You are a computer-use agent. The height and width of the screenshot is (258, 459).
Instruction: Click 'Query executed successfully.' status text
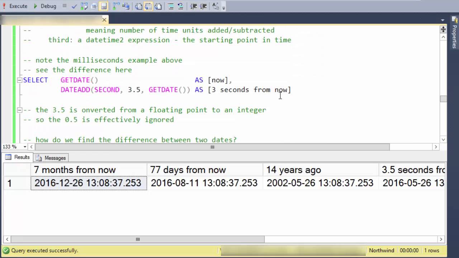point(44,250)
